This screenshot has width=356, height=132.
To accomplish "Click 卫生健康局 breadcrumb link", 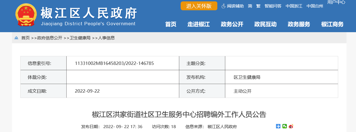I will click(80, 38).
